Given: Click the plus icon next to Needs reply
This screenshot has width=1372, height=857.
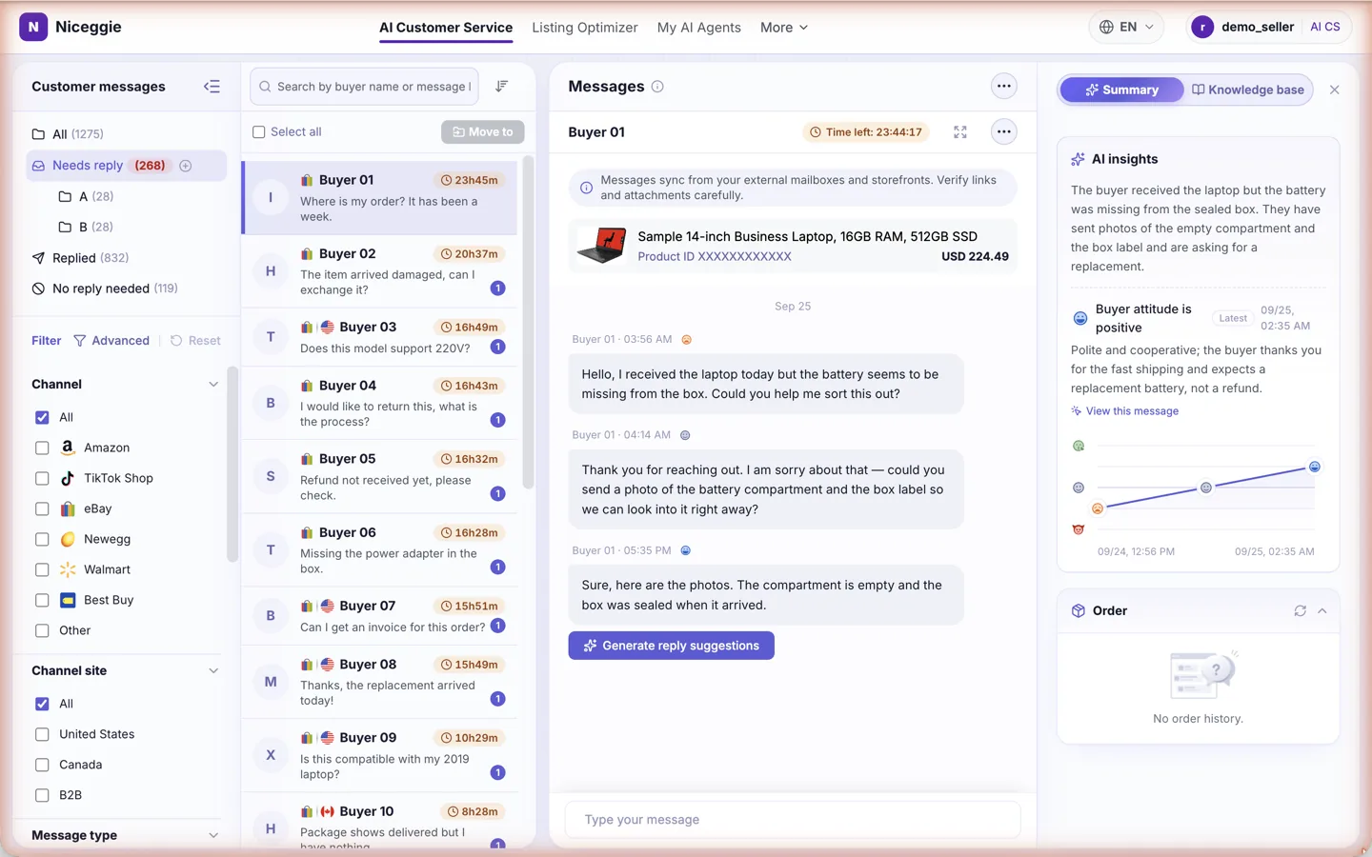Looking at the screenshot, I should point(186,166).
